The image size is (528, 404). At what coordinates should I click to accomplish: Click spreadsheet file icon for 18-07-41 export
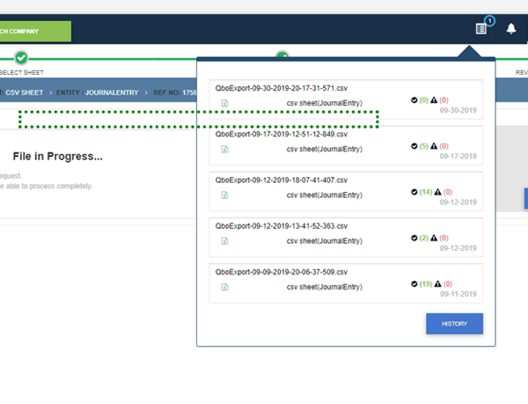pos(224,195)
